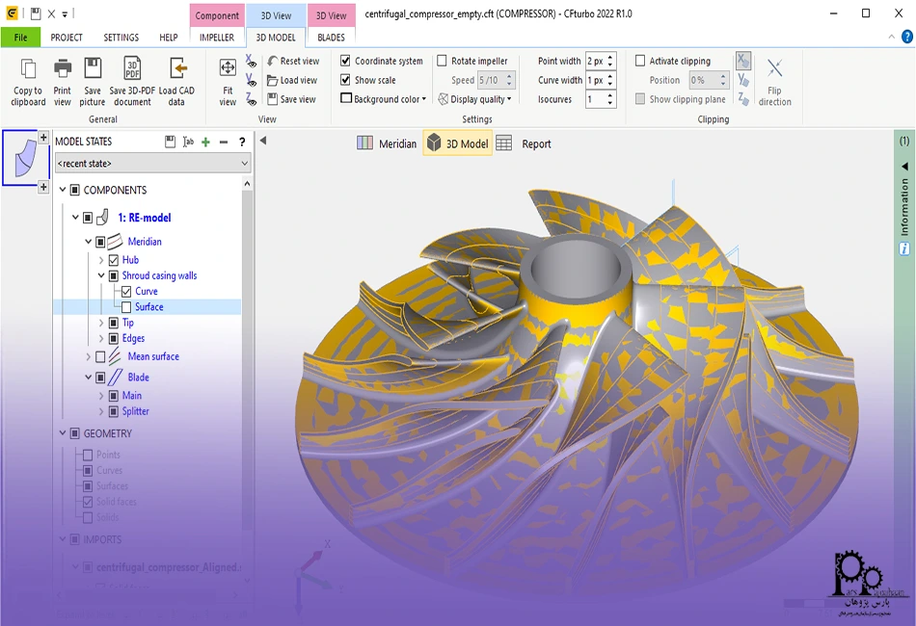The image size is (916, 626).
Task: Expand the Hub tree node
Action: (x=101, y=260)
